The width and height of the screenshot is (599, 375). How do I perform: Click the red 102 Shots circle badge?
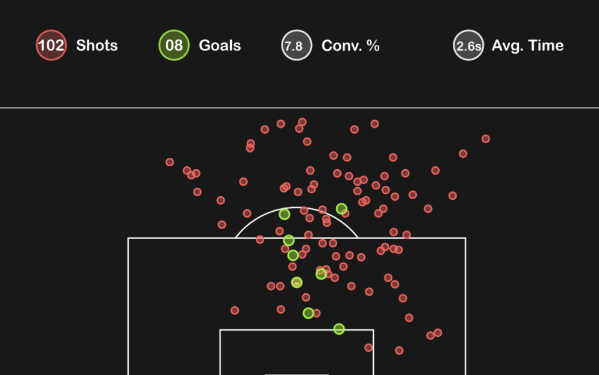51,45
